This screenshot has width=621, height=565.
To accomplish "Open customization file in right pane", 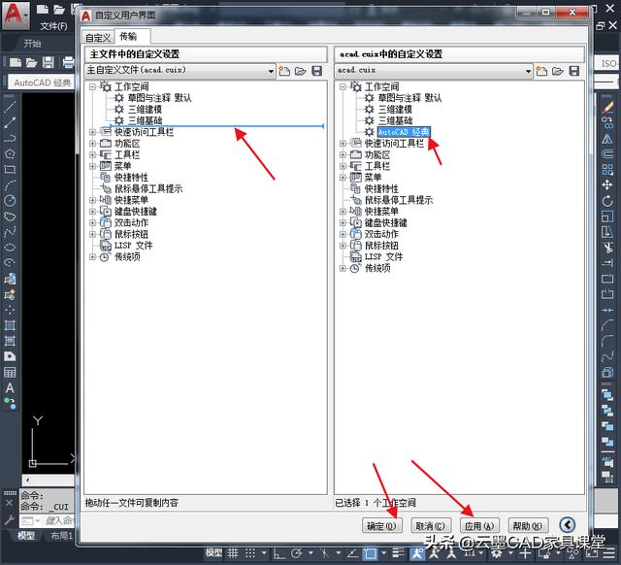I will [x=558, y=71].
